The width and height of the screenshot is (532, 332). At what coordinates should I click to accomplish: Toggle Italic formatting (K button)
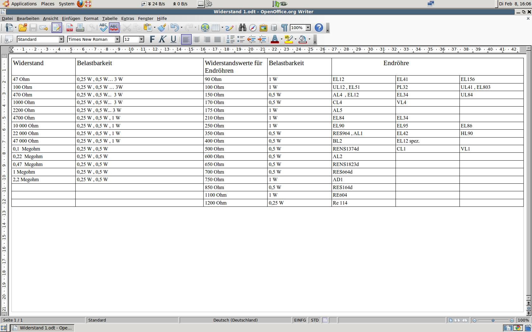[162, 39]
